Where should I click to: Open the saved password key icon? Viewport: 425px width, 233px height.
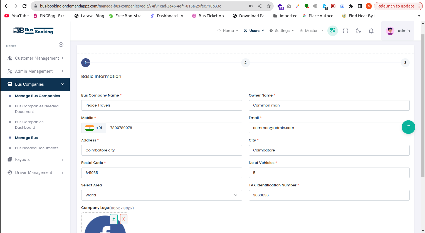point(251,6)
